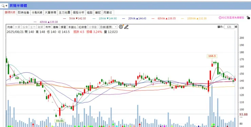Open the 個股分析 tab

[x=78, y=13]
